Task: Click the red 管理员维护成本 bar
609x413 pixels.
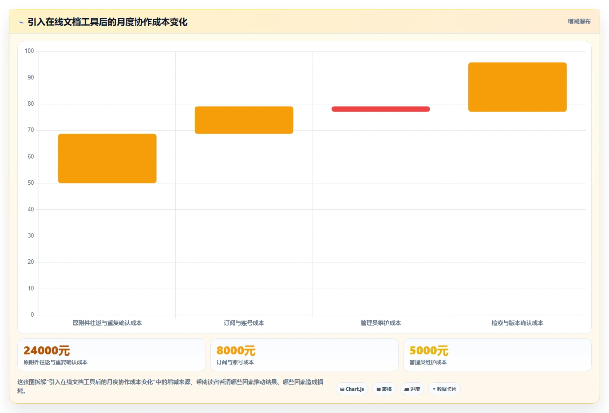Action: tap(381, 109)
